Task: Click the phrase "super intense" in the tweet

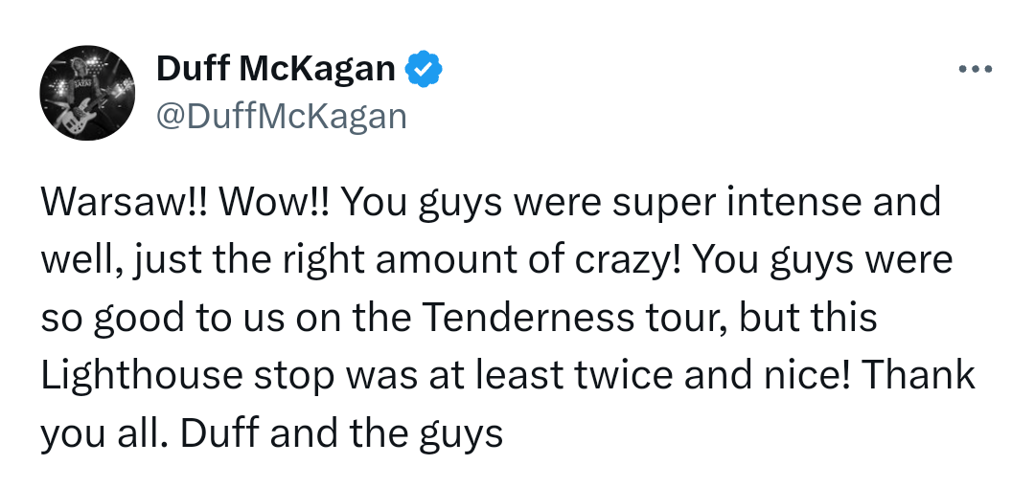Action: (x=739, y=202)
